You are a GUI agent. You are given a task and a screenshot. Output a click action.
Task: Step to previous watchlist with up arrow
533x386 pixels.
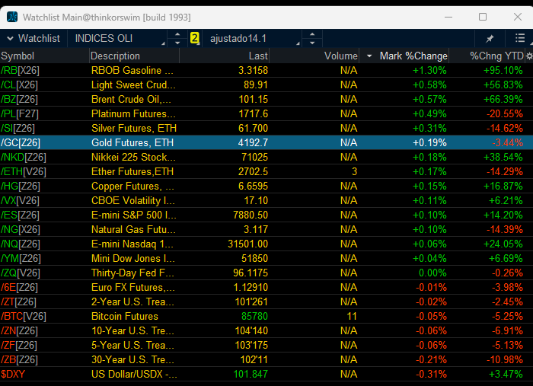click(x=177, y=34)
